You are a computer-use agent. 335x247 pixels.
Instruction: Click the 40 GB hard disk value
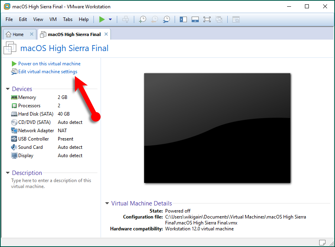(64, 114)
